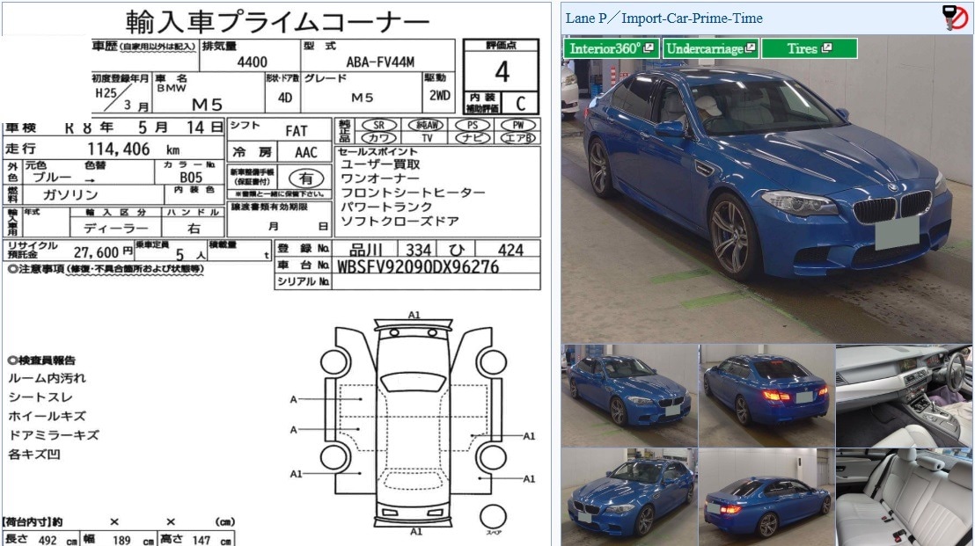Click the chassis number WBSFV92090DX96276
Viewport: 975px width, 546px height.
point(418,266)
